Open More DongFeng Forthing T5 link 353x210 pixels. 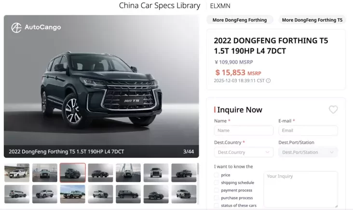click(312, 20)
